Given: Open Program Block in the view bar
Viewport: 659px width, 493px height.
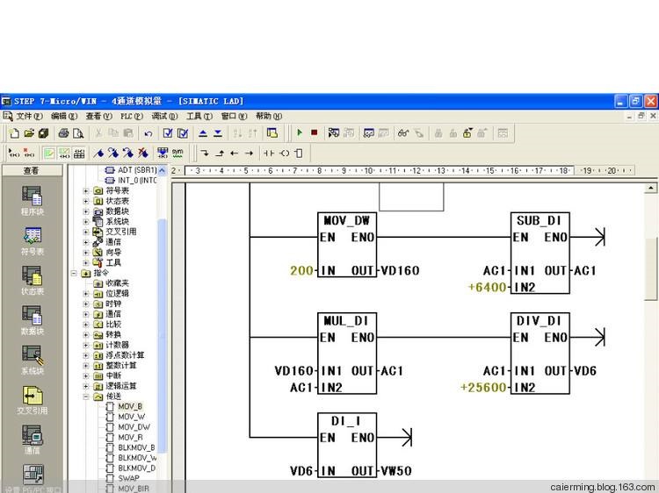Looking at the screenshot, I should click(32, 201).
